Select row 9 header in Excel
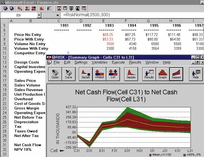 tap(4, 44)
